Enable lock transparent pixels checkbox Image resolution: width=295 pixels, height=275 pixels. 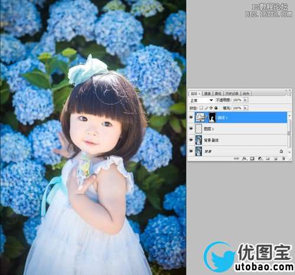coord(201,107)
